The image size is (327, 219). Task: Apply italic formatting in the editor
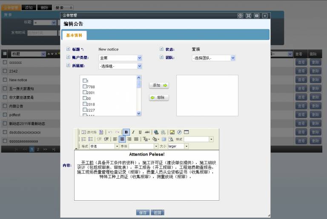pyautogui.click(x=133, y=132)
